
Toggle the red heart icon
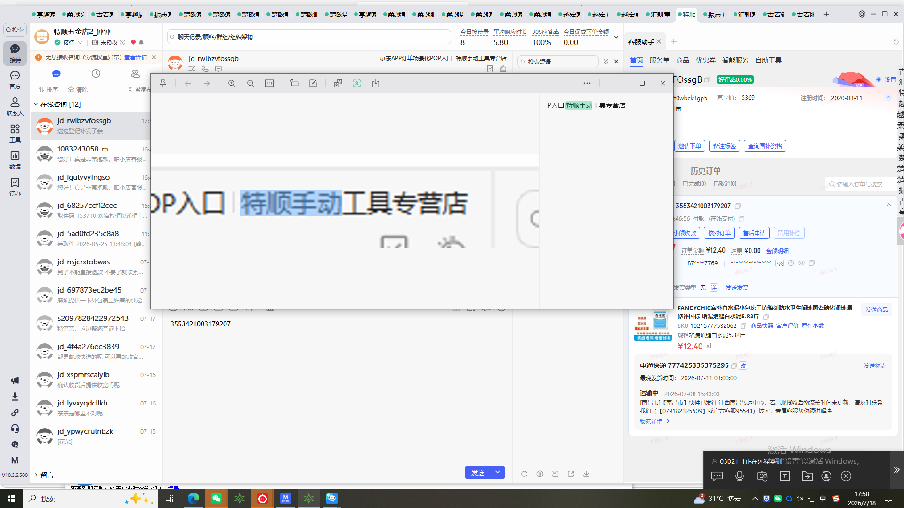tap(133, 43)
